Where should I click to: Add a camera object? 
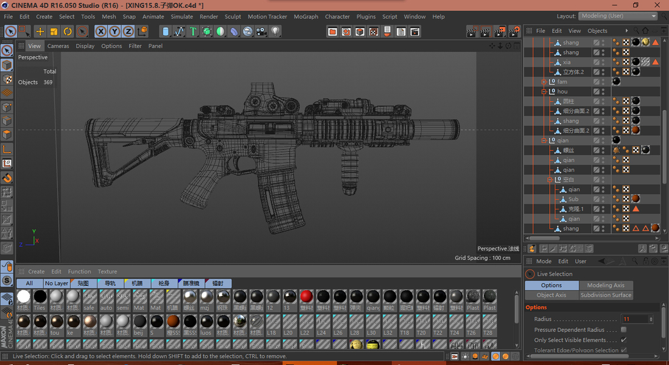click(261, 31)
